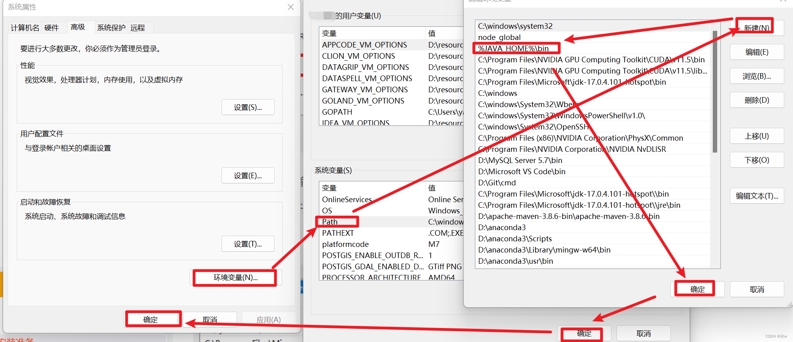The height and width of the screenshot is (342, 793).
Task: Select D:\Microsoft VS Code\bin entry
Action: [593, 171]
